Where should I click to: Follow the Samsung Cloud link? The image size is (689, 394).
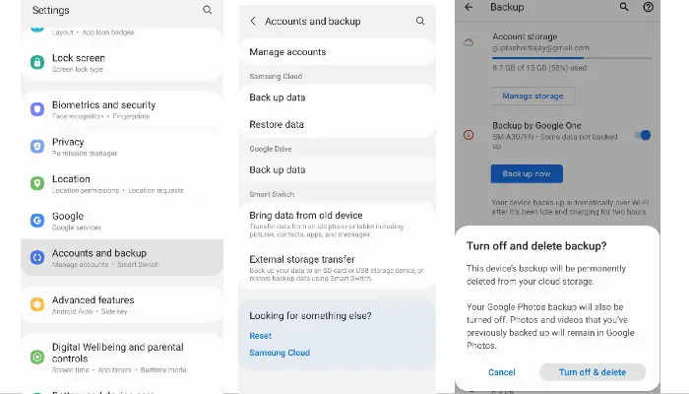(280, 353)
